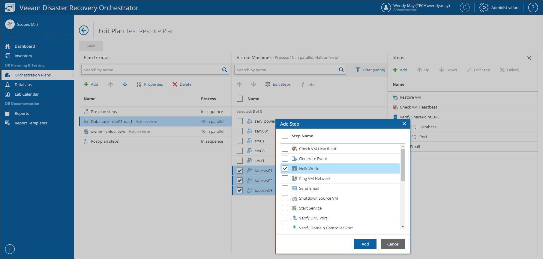Click the Scopes (All) selector
The image size is (543, 259).
pos(22,24)
